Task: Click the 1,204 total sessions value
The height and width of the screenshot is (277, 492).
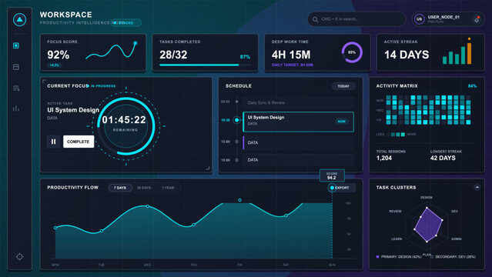Action: click(x=384, y=158)
